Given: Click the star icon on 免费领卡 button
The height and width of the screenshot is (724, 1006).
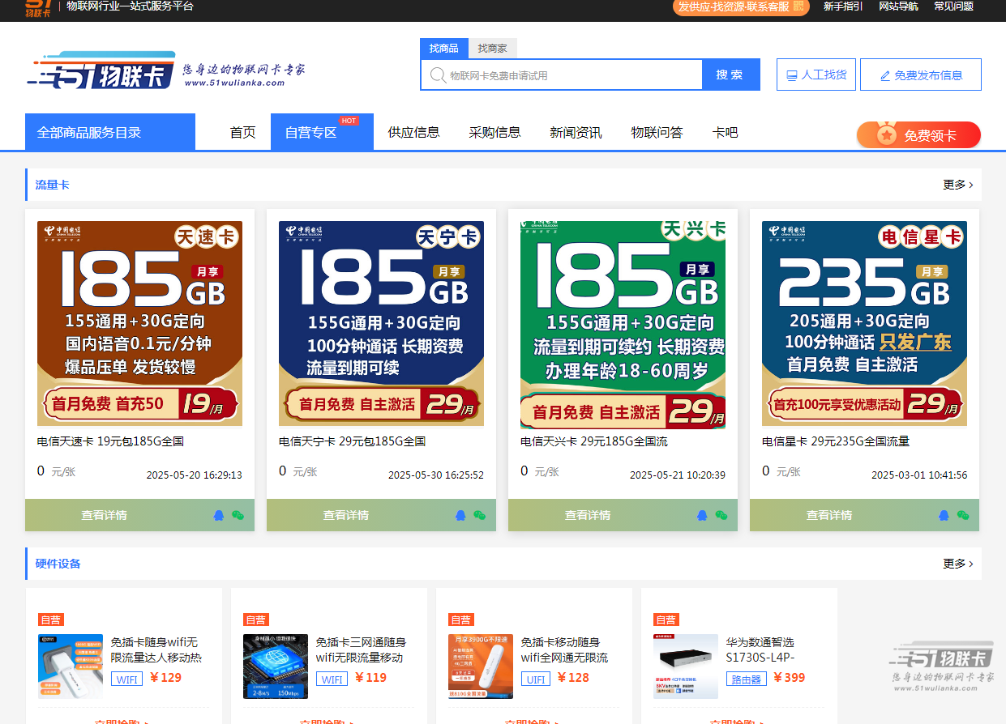Looking at the screenshot, I should coord(887,135).
